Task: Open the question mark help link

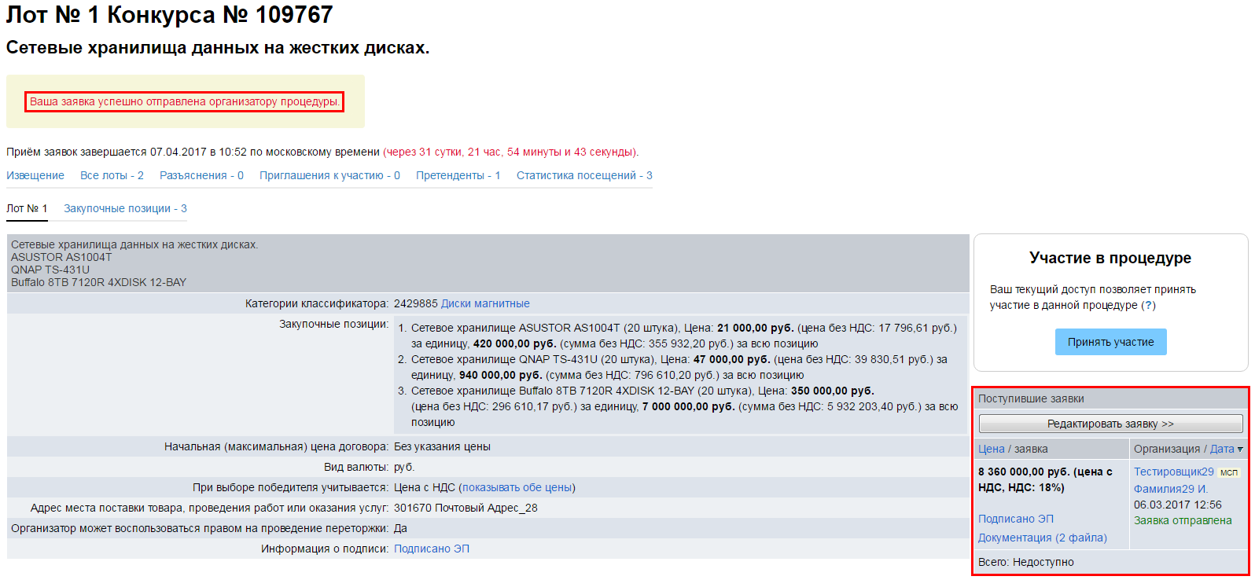Action: click(1148, 305)
